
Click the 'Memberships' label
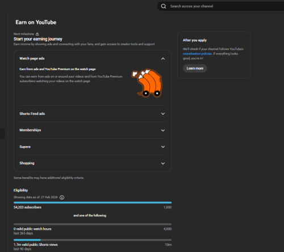[30, 130]
